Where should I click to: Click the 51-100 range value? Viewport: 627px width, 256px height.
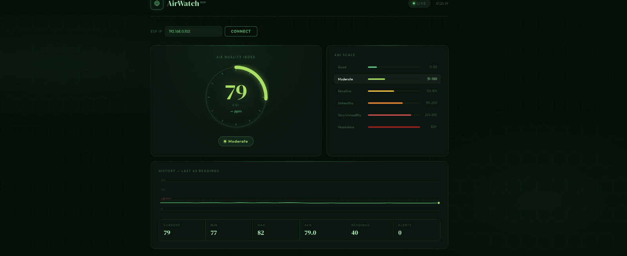coord(432,79)
